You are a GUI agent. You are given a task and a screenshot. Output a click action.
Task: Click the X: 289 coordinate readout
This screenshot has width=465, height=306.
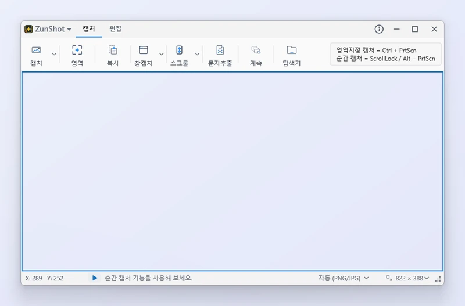click(x=34, y=278)
